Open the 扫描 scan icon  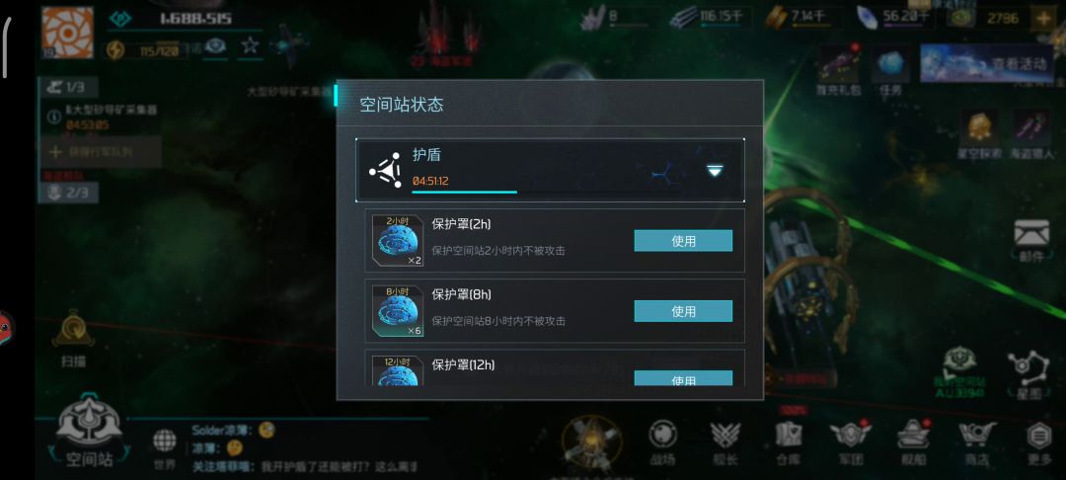coord(73,339)
